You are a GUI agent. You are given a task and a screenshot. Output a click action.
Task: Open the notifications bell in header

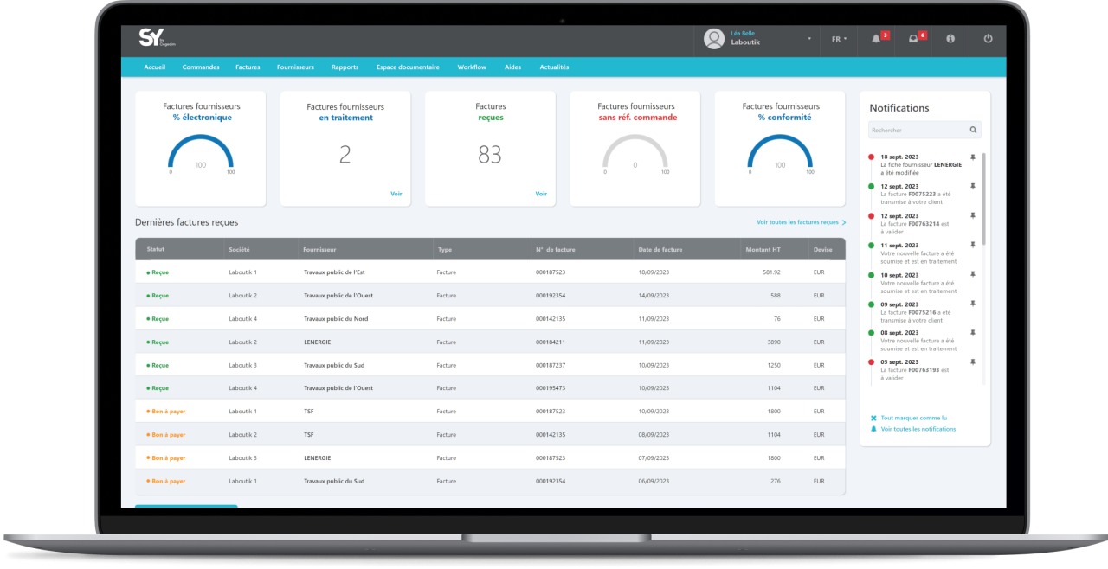pyautogui.click(x=876, y=39)
